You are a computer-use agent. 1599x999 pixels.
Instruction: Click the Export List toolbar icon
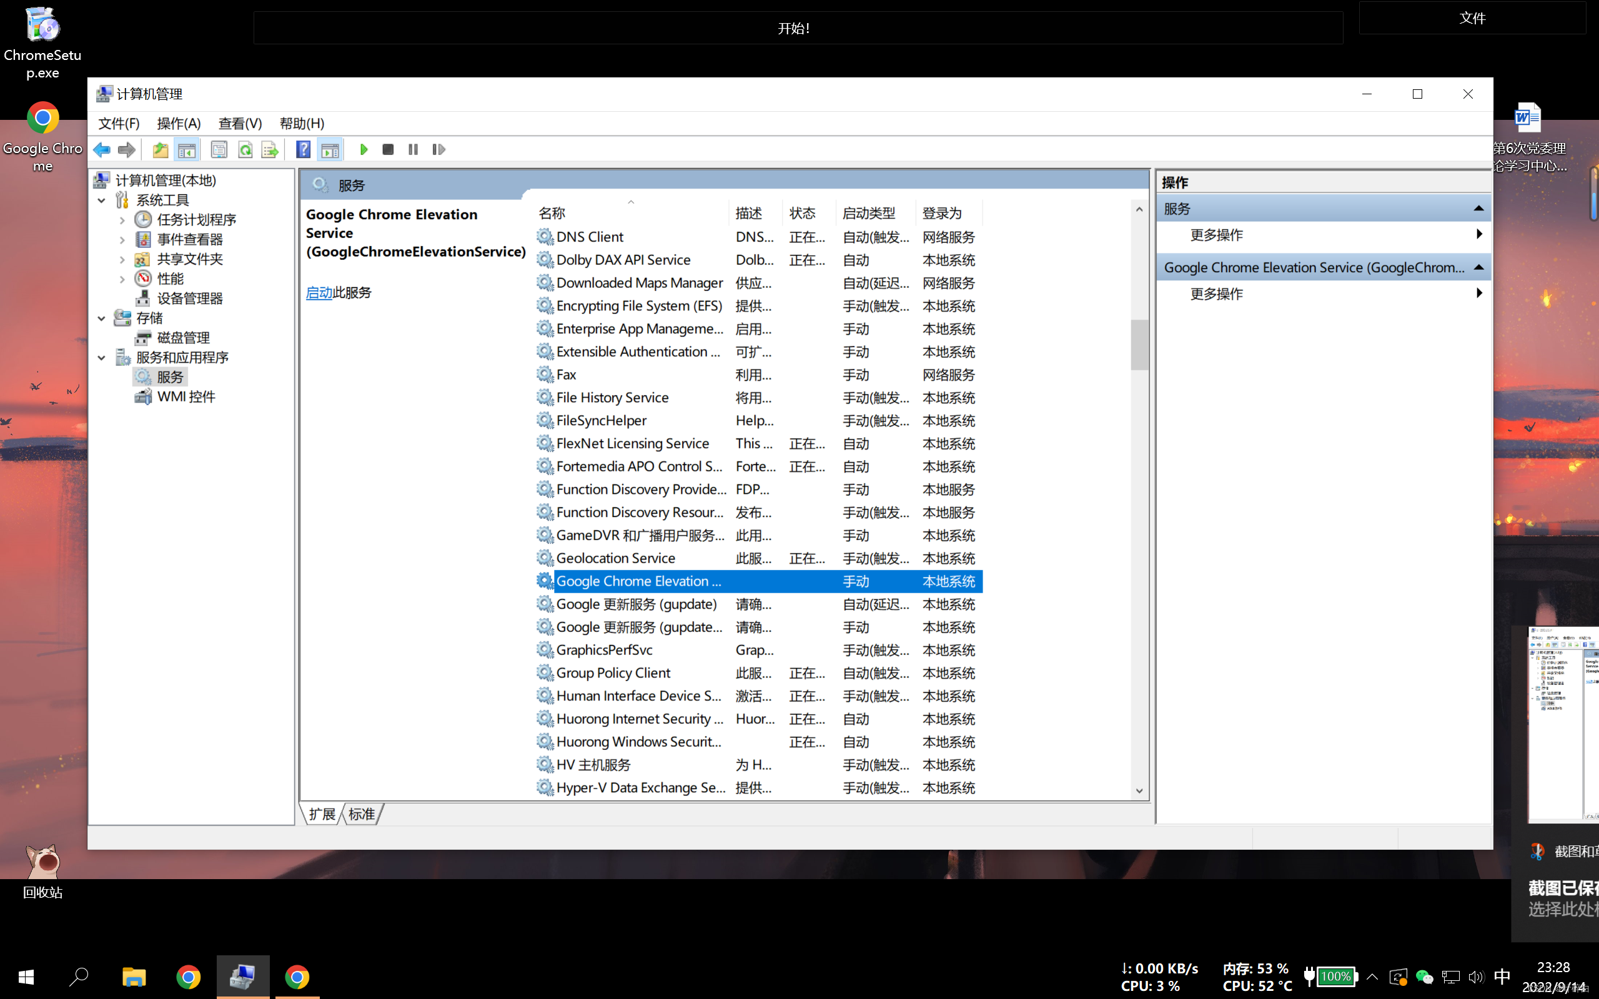tap(270, 150)
